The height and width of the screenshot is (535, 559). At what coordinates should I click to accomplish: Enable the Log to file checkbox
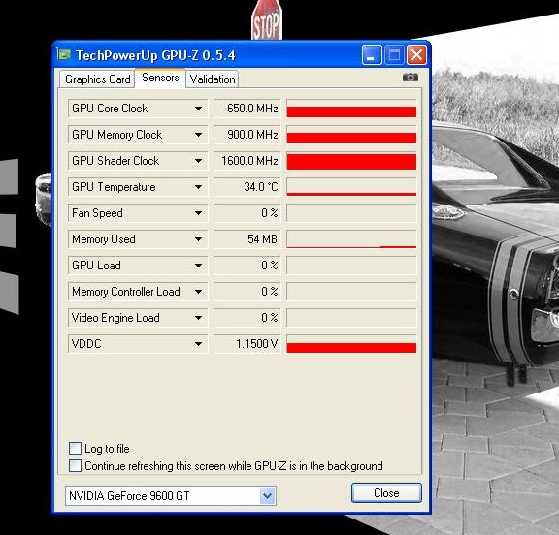coord(75,448)
